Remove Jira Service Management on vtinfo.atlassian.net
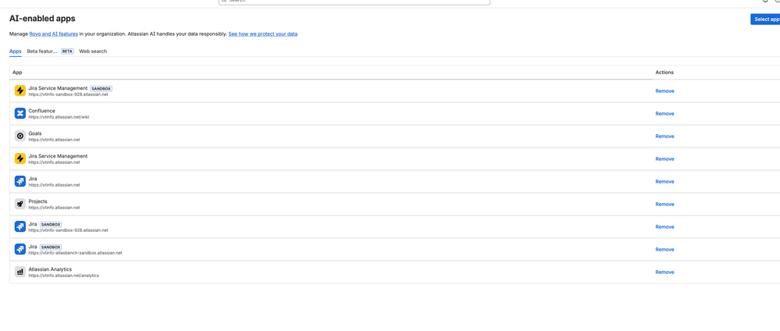The height and width of the screenshot is (331, 780). pyautogui.click(x=664, y=158)
